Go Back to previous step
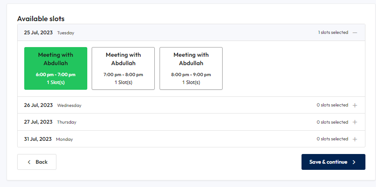Viewport: 376px width, 187px height. pos(37,162)
